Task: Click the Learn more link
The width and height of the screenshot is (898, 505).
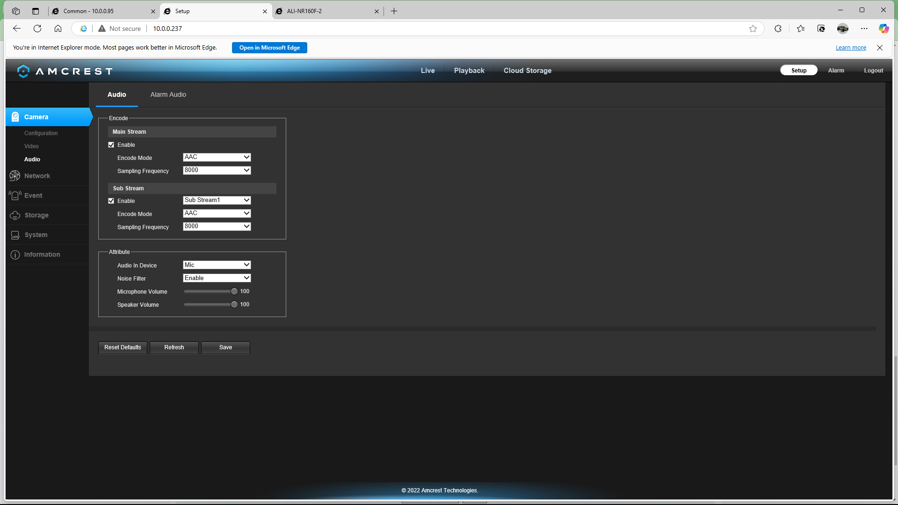Action: pos(851,48)
